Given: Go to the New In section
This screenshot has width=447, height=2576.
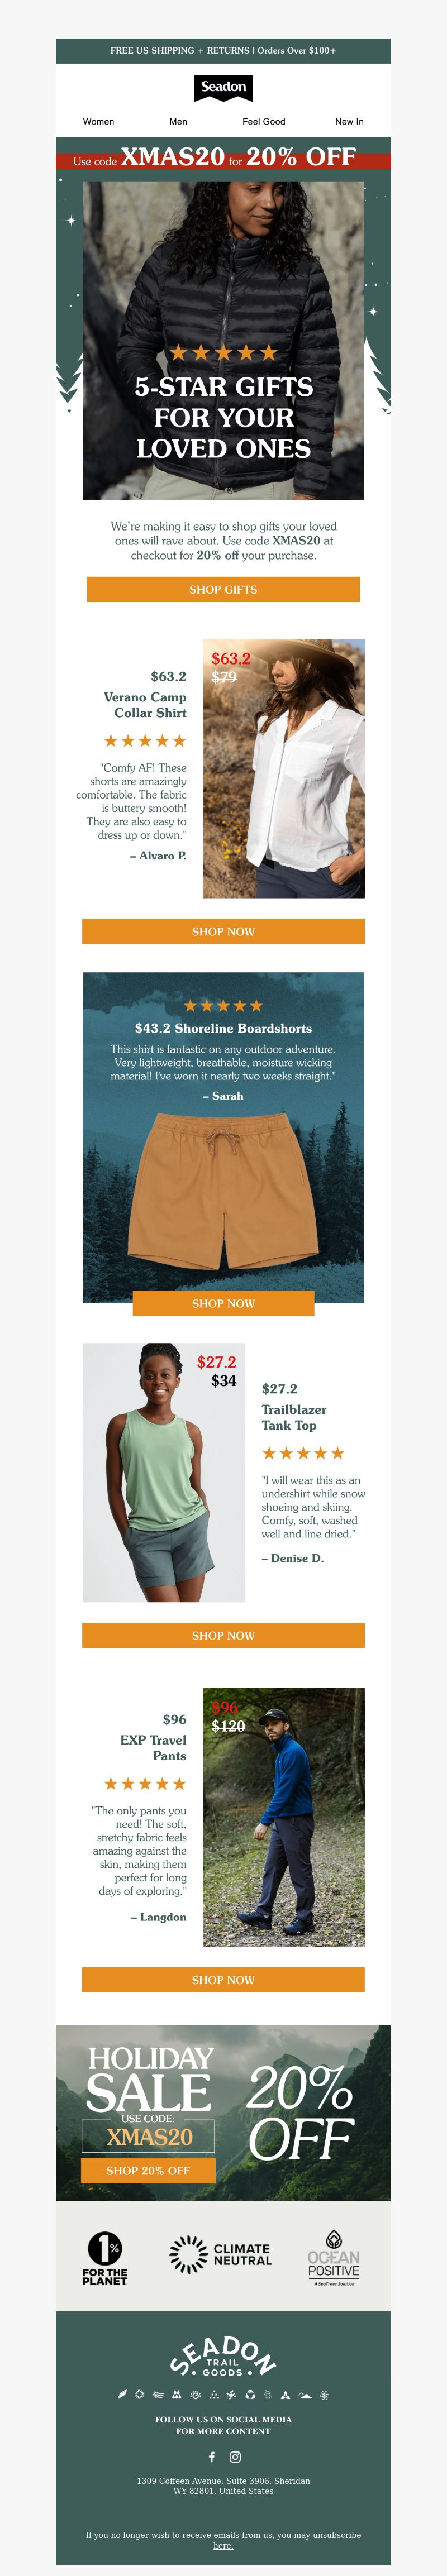Looking at the screenshot, I should (349, 122).
